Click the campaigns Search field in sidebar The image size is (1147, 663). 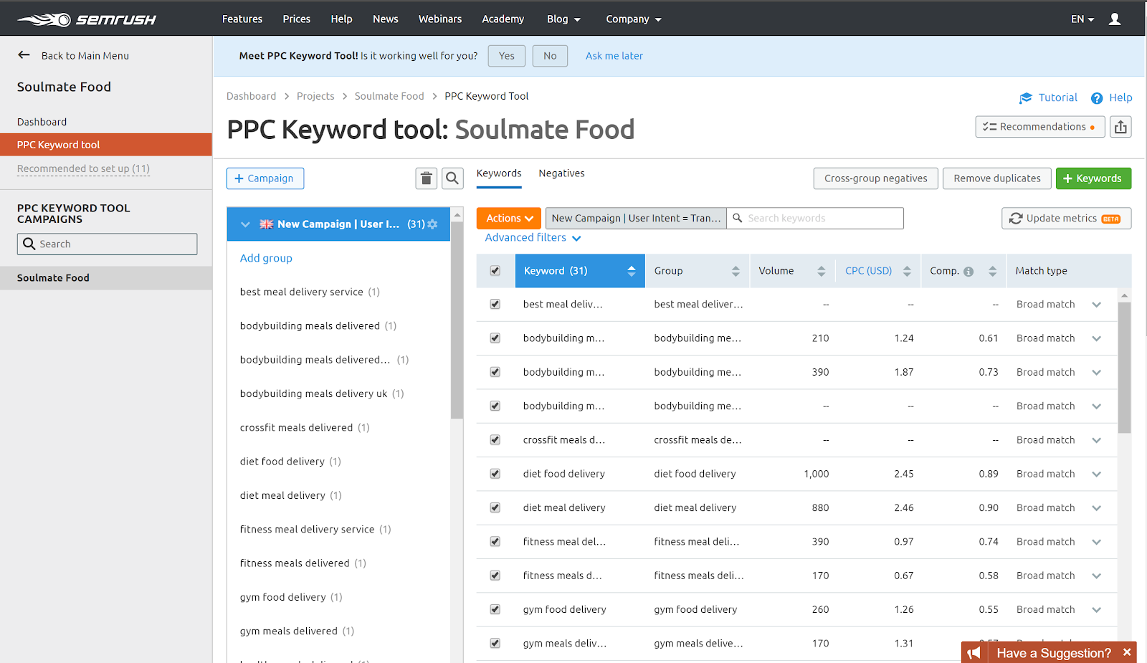click(108, 244)
